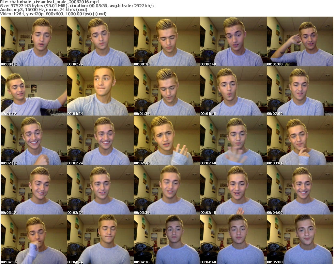The image size is (334, 264).
Task: Select the thumbnail at 00:04:48
Action: tap(233, 239)
